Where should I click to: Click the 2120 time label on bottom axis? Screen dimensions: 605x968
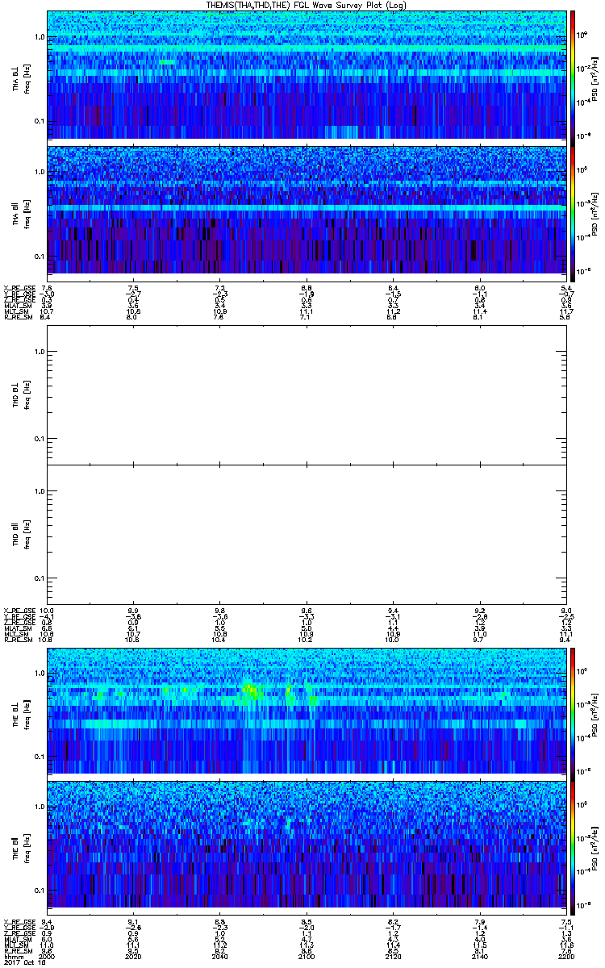[393, 955]
